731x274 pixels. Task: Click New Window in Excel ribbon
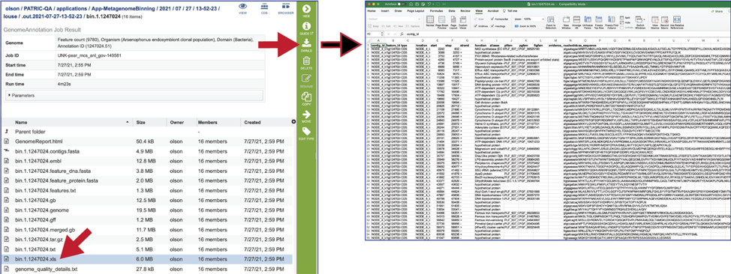click(x=566, y=22)
